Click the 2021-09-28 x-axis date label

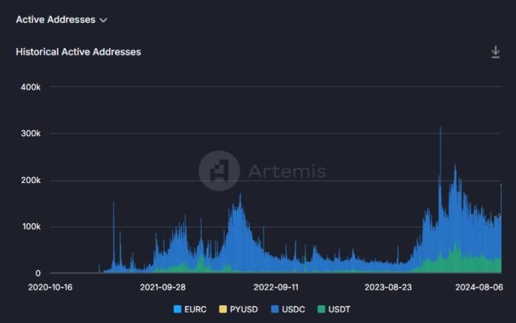pyautogui.click(x=162, y=287)
